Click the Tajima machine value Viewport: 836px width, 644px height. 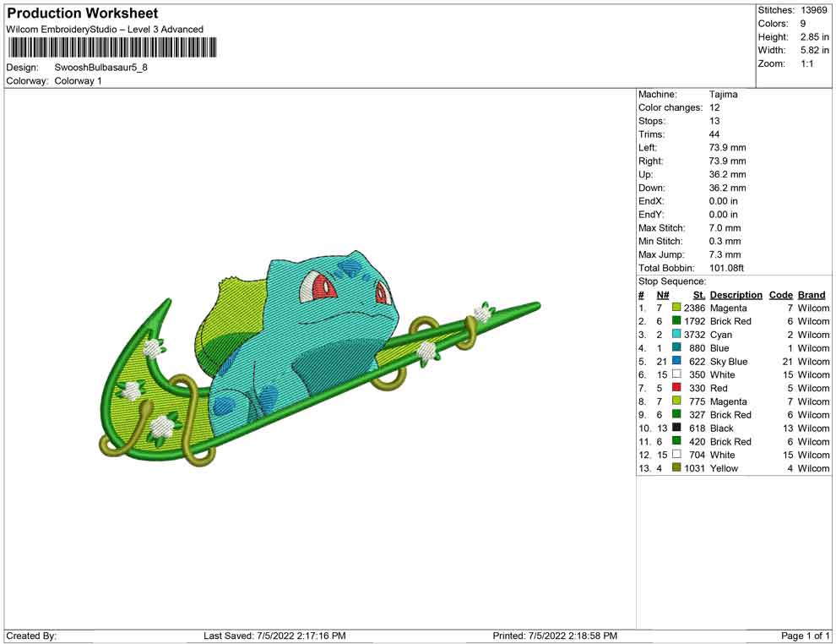[723, 95]
